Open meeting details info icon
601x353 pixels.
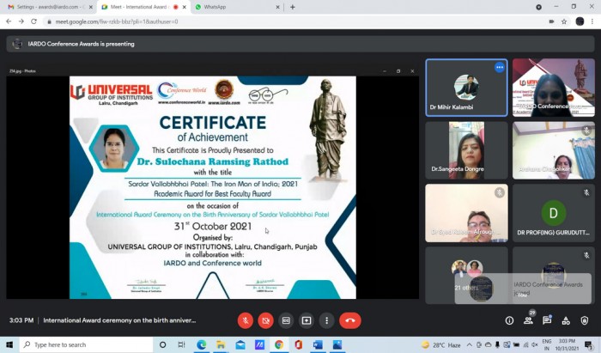[x=509, y=320]
